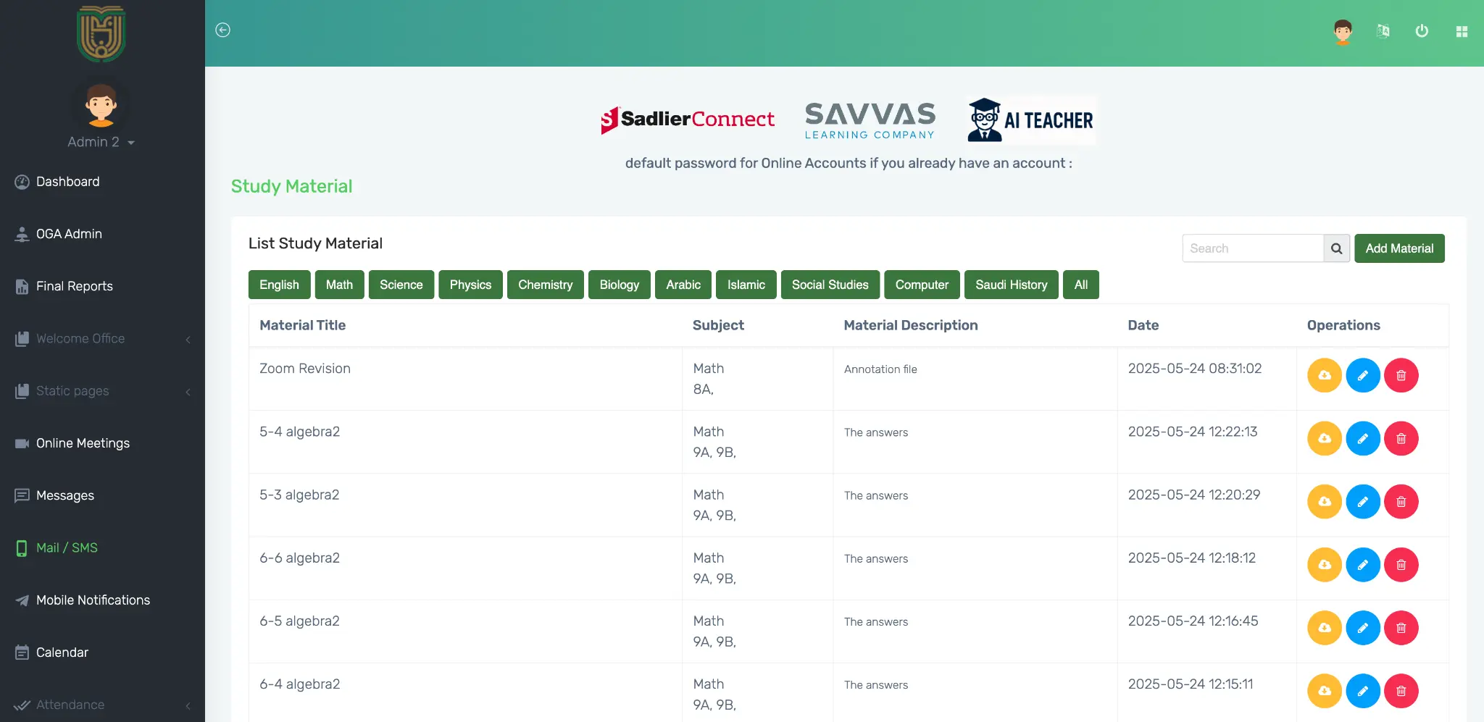Image resolution: width=1484 pixels, height=722 pixels.
Task: Expand the Welcome Office submenu
Action: point(101,339)
